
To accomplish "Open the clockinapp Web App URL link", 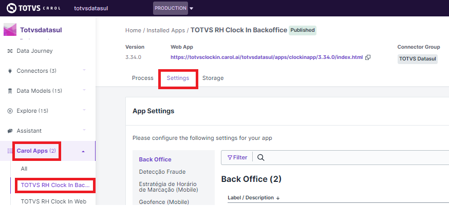I will pyautogui.click(x=267, y=57).
